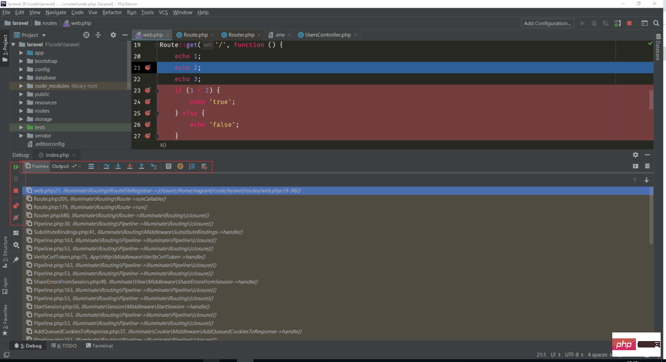This screenshot has width=666, height=362.
Task: Expand the bootstrap folder
Action: [x=21, y=61]
